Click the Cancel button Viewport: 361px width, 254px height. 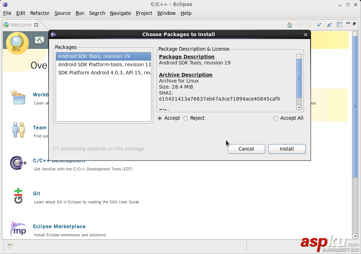pos(246,149)
